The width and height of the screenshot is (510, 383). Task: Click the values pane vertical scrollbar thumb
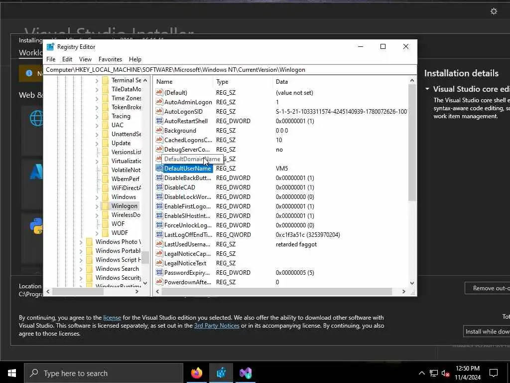tap(412, 142)
